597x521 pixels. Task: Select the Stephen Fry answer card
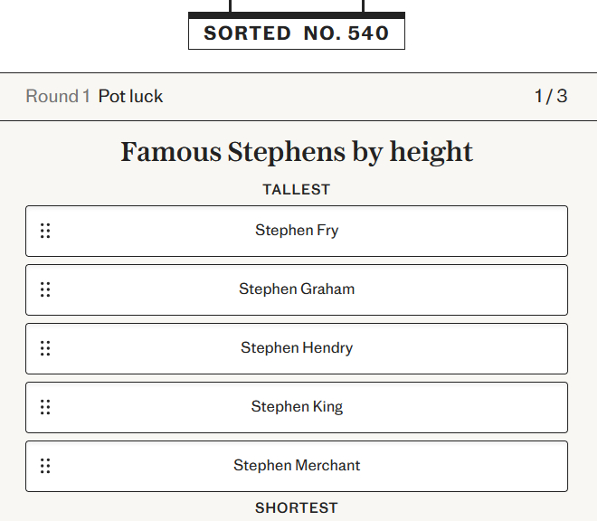(297, 231)
